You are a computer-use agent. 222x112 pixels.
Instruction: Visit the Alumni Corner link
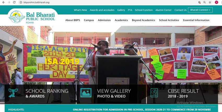coord(163,10)
